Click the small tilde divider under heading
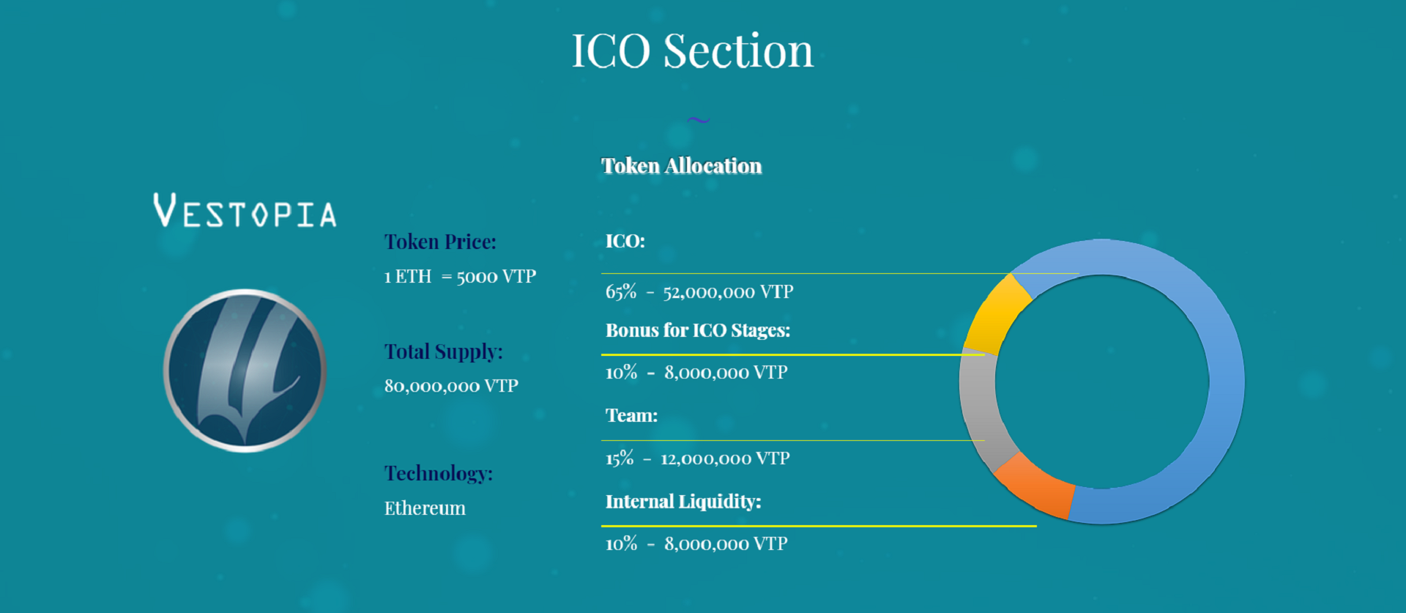The width and height of the screenshot is (1406, 613). (699, 120)
